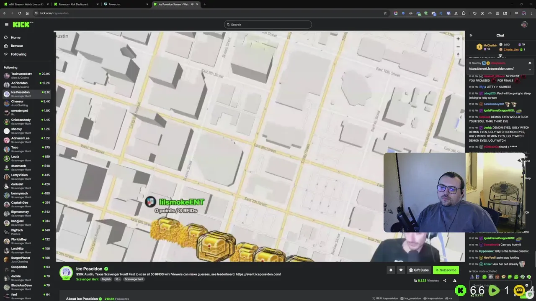Viewport: 536px width, 301px height.
Task: Open LettyVision channel in Following list
Action: click(x=27, y=177)
